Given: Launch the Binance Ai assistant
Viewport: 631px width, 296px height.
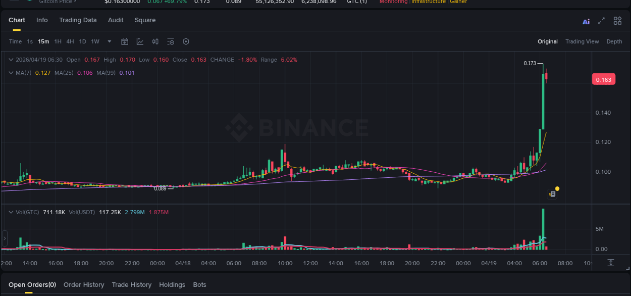Looking at the screenshot, I should click(x=586, y=21).
